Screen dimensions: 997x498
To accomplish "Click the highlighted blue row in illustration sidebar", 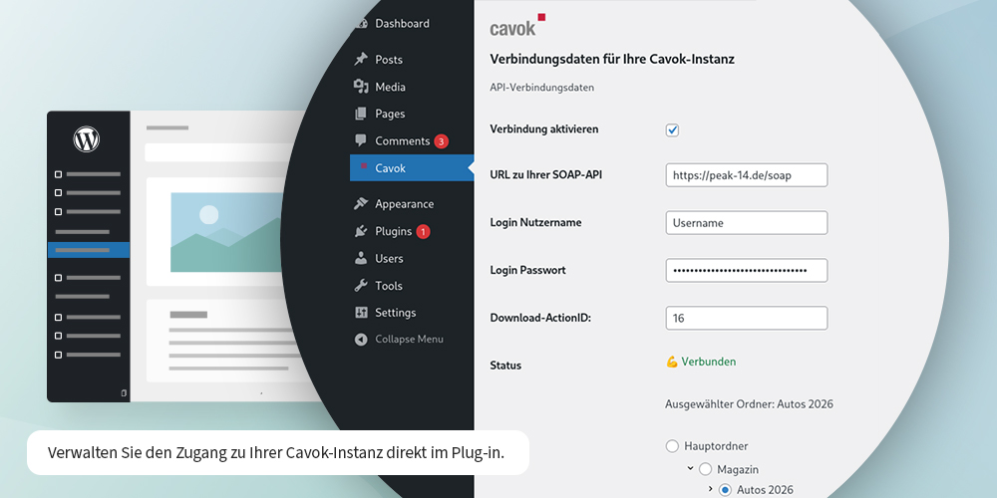I will pos(89,250).
